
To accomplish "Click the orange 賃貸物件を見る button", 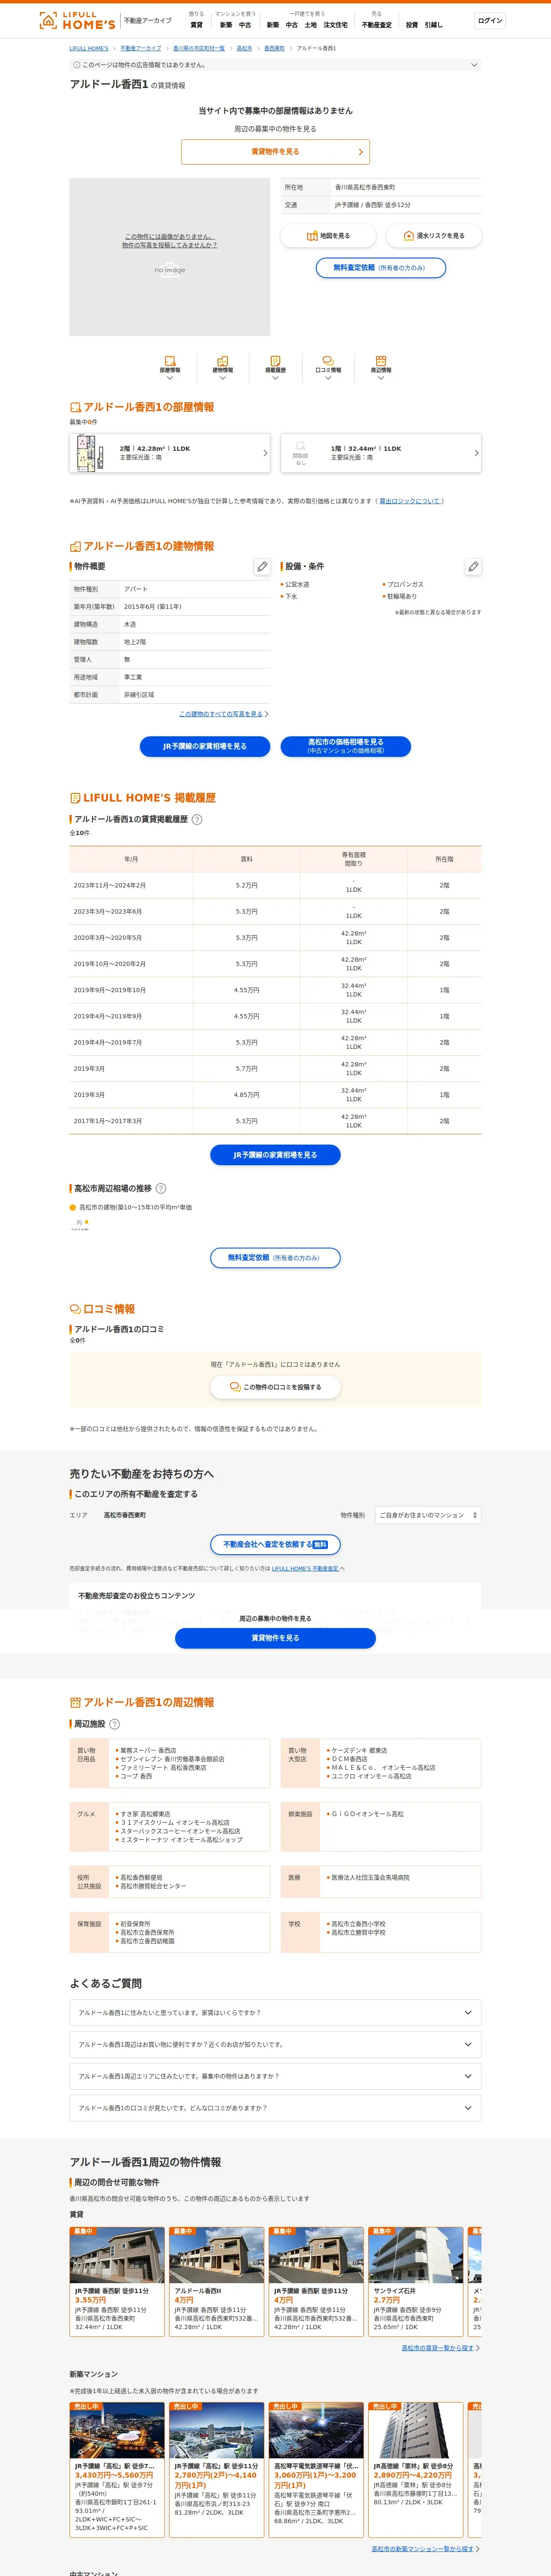I will 275,152.
